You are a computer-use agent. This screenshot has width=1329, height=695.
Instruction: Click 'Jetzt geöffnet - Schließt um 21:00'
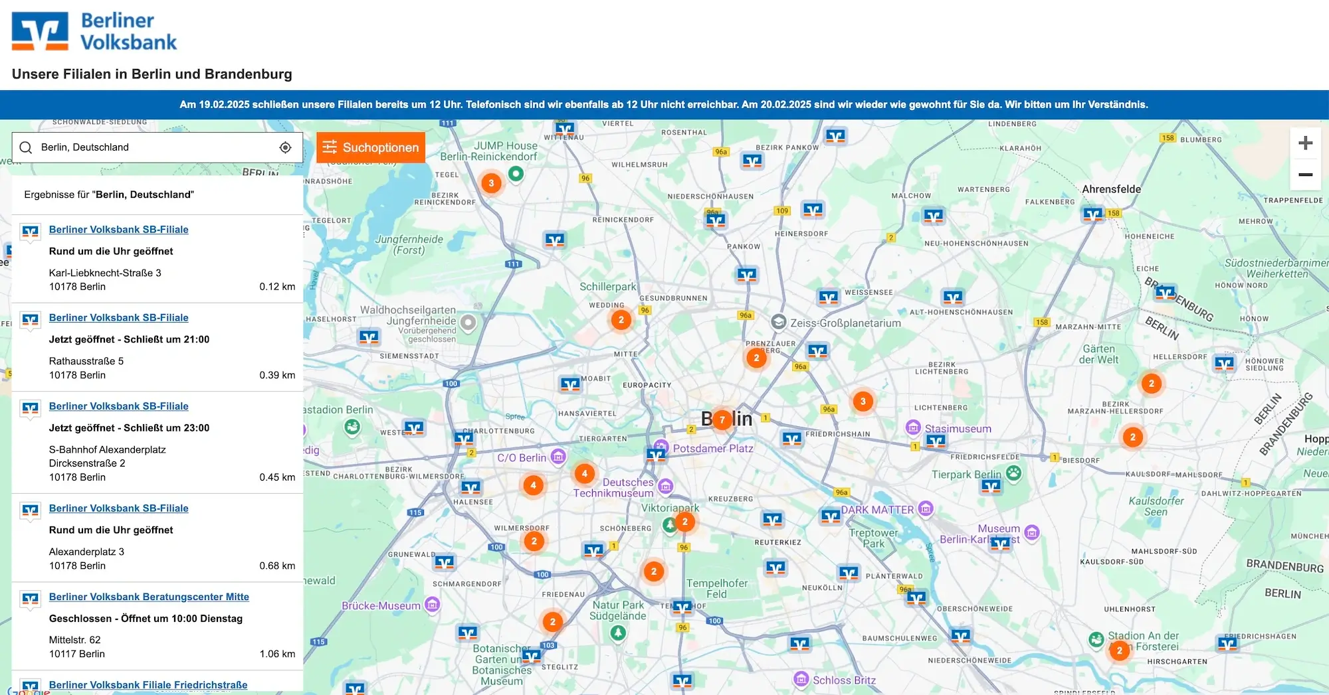[129, 339]
